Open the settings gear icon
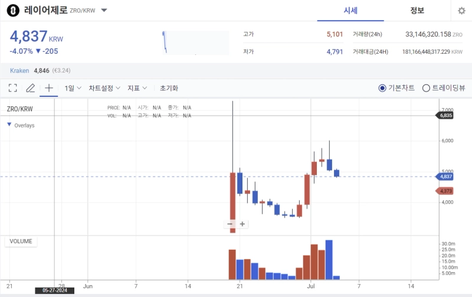 click(x=461, y=11)
